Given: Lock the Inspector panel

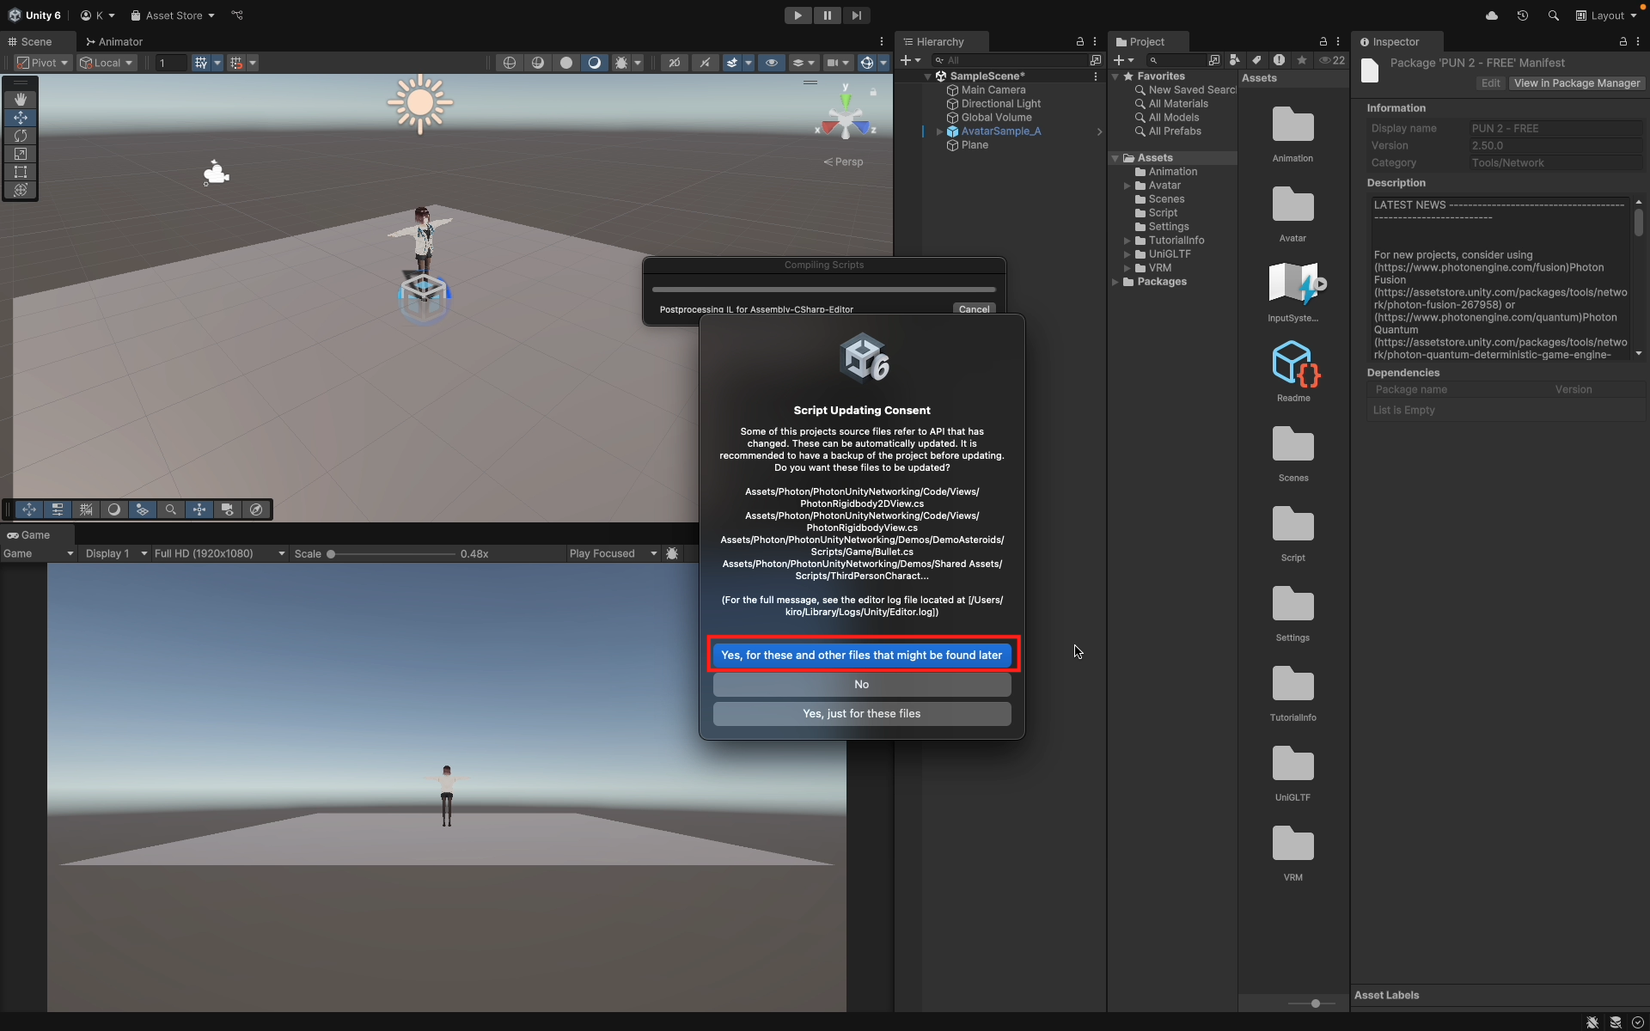Looking at the screenshot, I should tap(1623, 41).
